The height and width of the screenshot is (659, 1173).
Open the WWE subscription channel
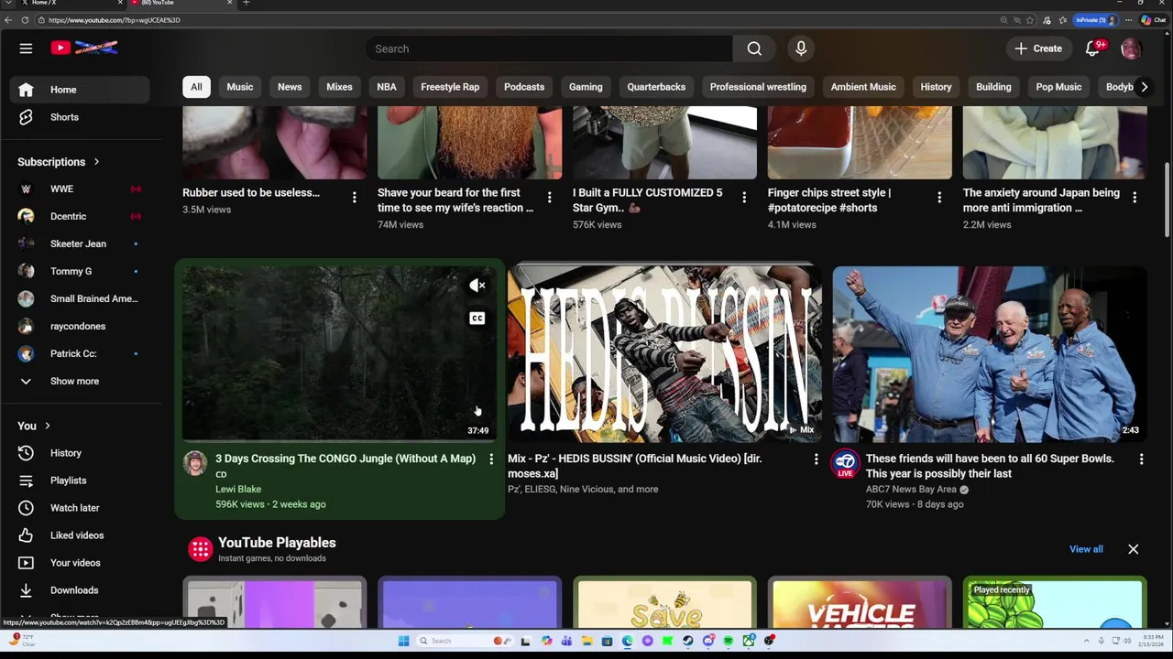[x=80, y=189]
